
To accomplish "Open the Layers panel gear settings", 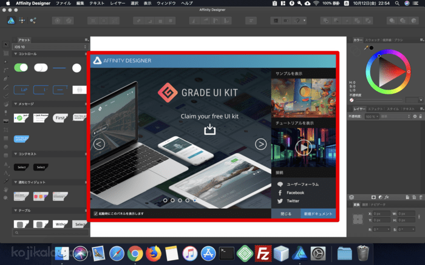I will click(415, 116).
